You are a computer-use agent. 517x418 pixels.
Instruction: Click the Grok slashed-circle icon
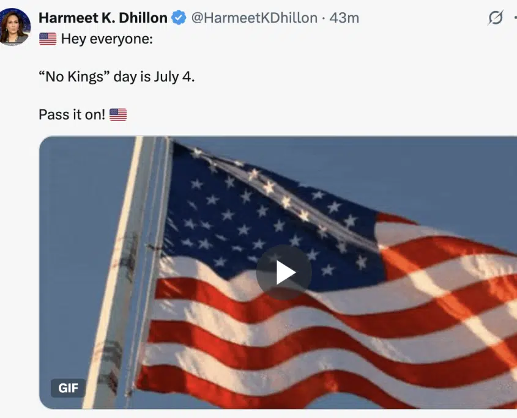coord(495,18)
